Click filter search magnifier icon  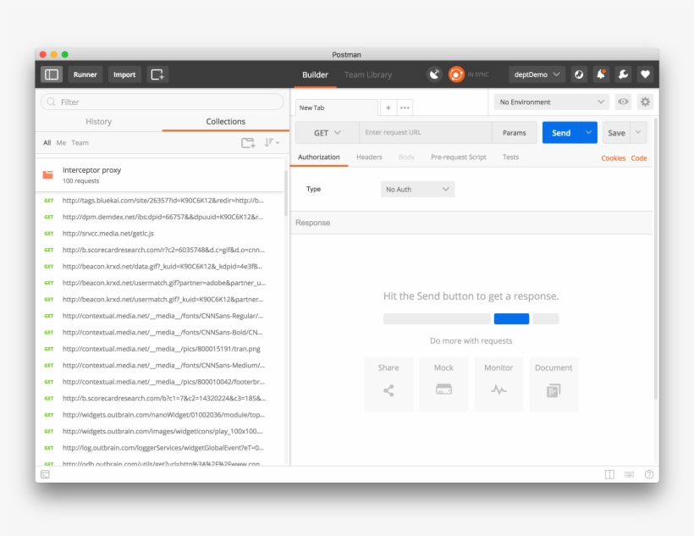pyautogui.click(x=51, y=102)
